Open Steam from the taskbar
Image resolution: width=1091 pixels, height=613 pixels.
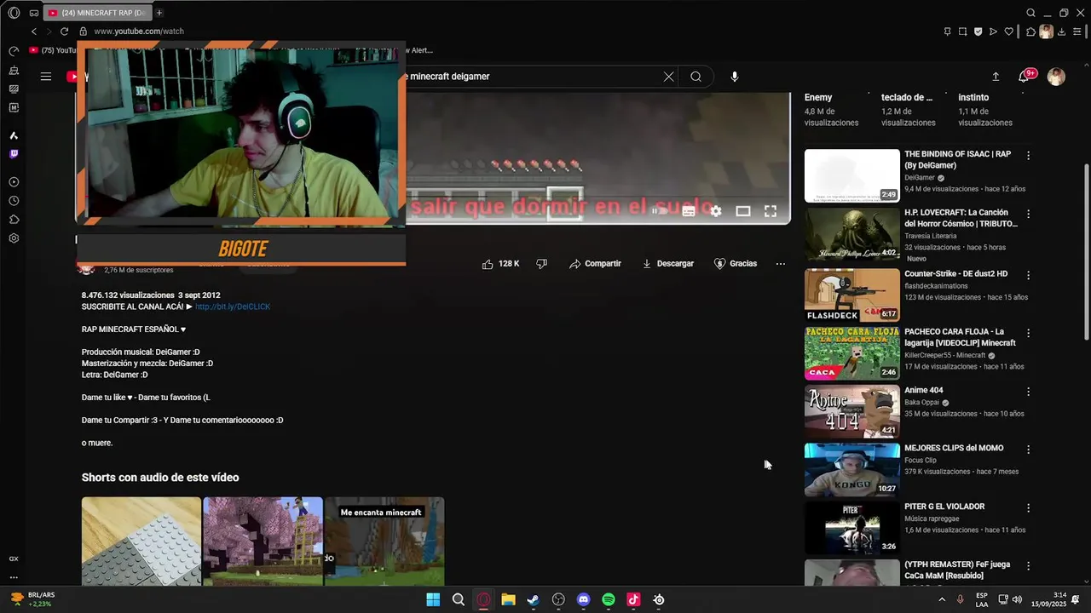point(534,599)
